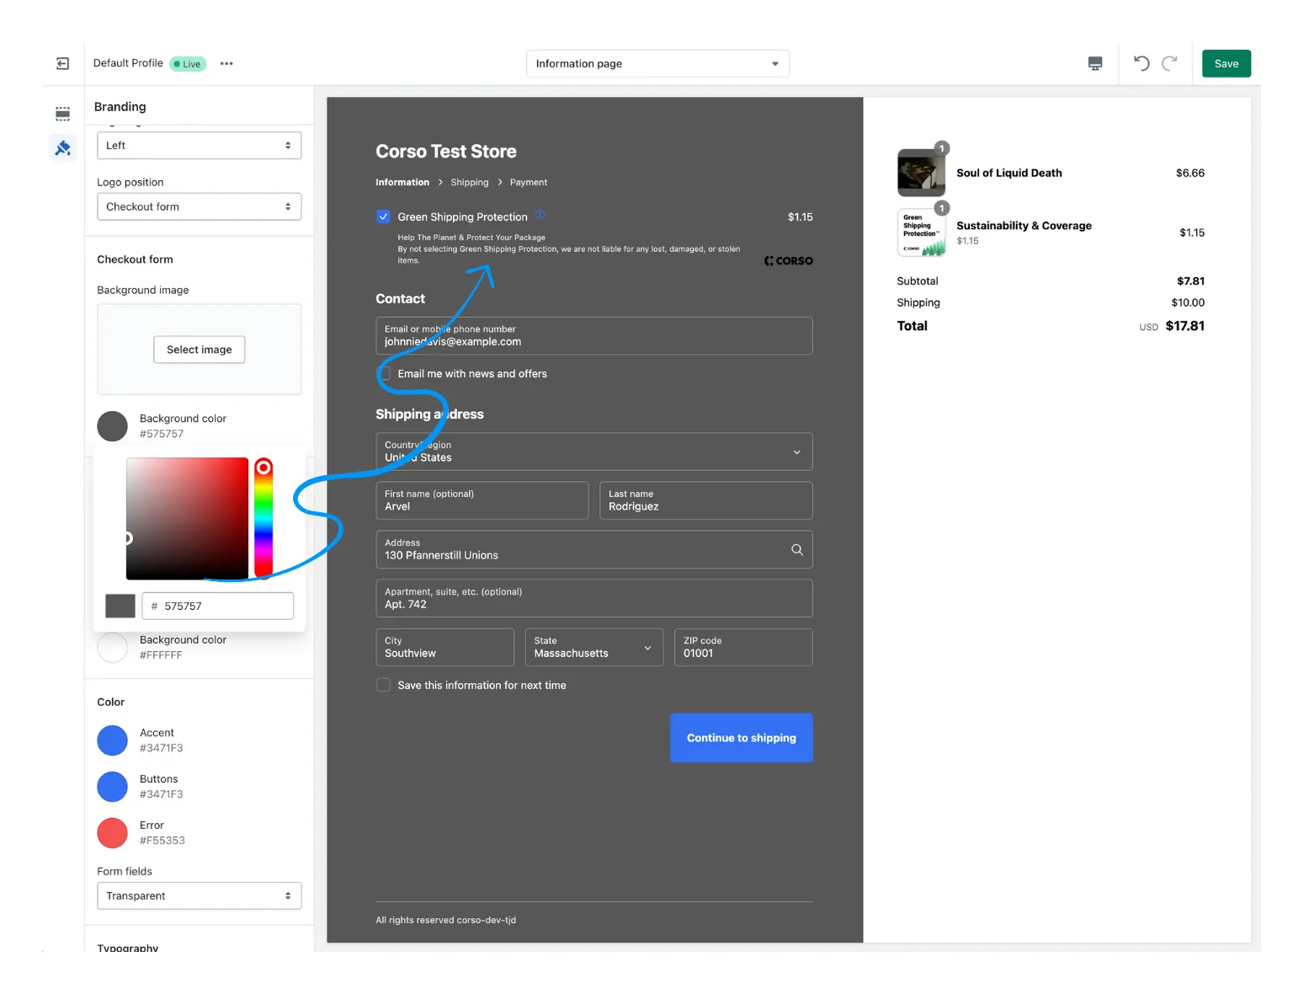Click the address search magnifier icon
Viewport: 1304px width, 994px height.
(x=796, y=550)
